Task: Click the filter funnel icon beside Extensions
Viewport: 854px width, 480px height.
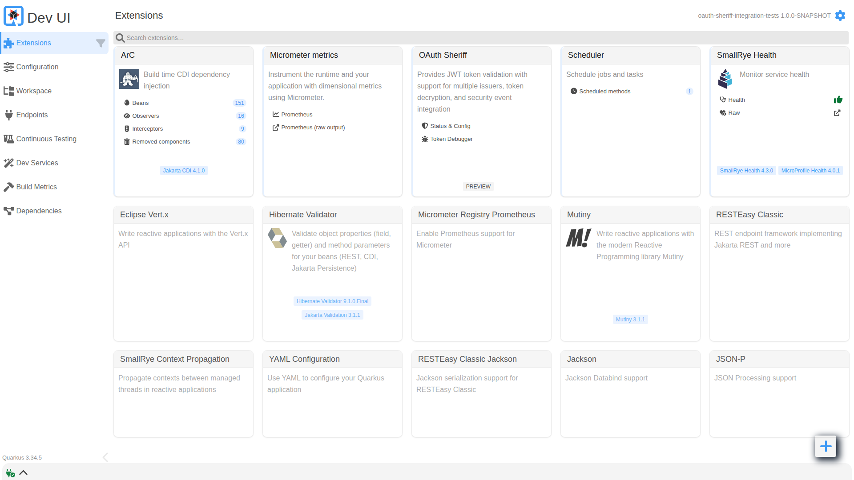Action: (101, 43)
